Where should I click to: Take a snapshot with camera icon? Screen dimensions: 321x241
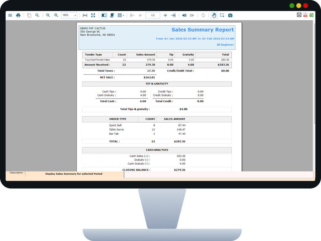point(230,15)
